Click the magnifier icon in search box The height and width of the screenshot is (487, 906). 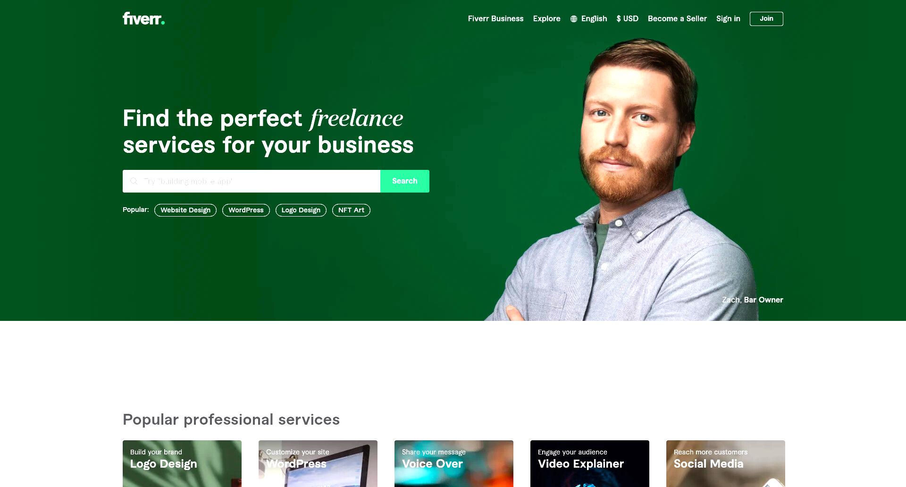point(134,181)
